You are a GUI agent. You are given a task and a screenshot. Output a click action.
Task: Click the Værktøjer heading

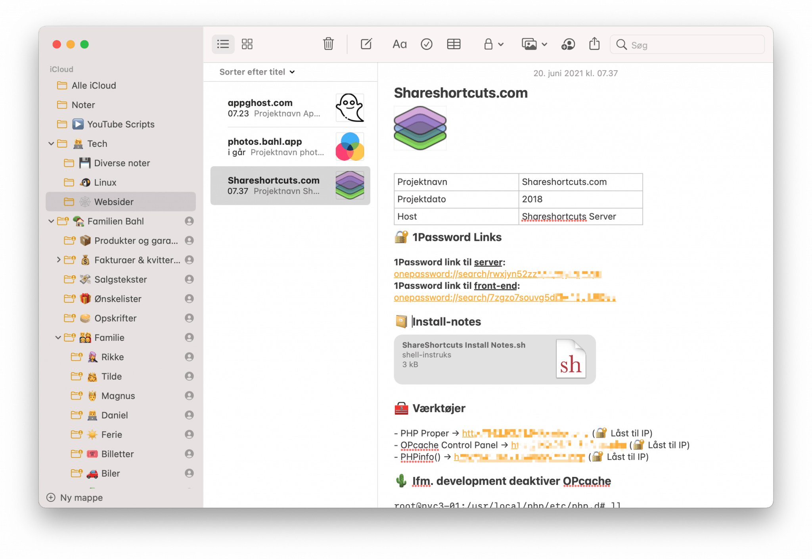pyautogui.click(x=439, y=408)
